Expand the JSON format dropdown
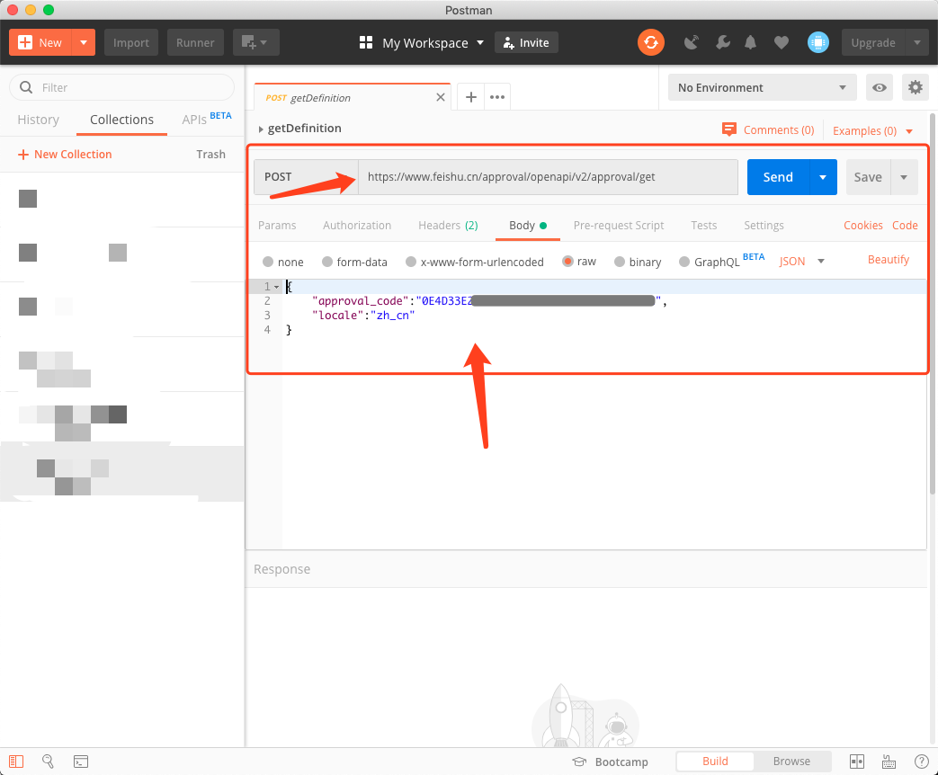 coord(801,262)
